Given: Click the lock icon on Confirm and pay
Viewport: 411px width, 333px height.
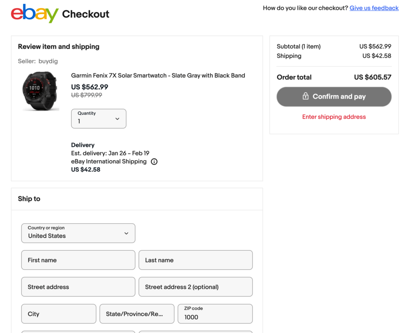Looking at the screenshot, I should point(305,96).
